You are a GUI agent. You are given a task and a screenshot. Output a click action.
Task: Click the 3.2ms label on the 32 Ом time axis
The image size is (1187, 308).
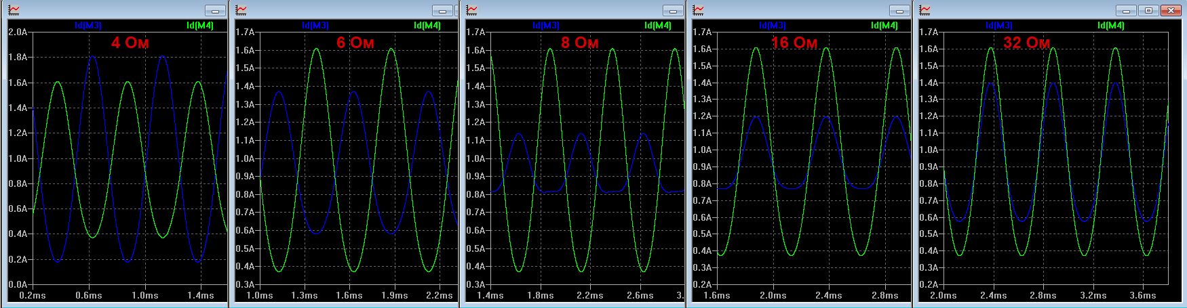[x=1093, y=296]
